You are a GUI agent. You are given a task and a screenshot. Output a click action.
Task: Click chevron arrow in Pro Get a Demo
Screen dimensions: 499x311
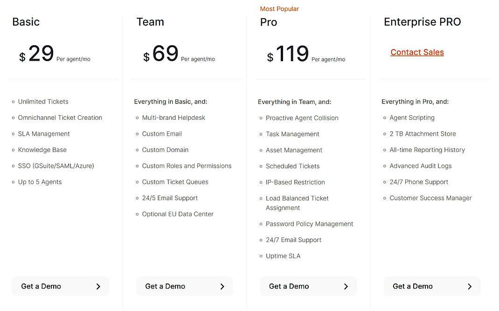click(346, 287)
